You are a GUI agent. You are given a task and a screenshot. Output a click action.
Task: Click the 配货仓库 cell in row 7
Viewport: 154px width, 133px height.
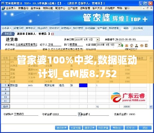(x=51, y=85)
